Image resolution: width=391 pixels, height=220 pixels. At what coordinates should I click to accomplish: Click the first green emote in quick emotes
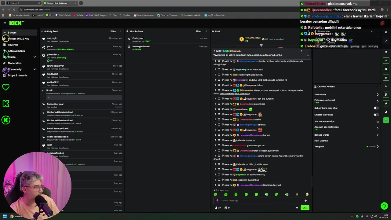216,194
